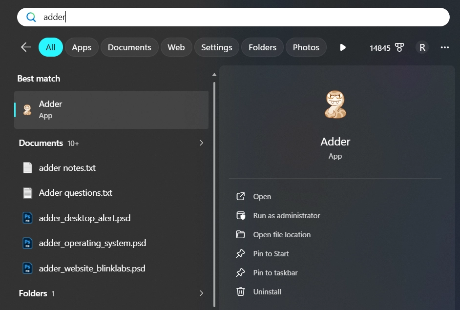Click the Adder questions.txt file icon
The image size is (460, 310).
click(27, 193)
